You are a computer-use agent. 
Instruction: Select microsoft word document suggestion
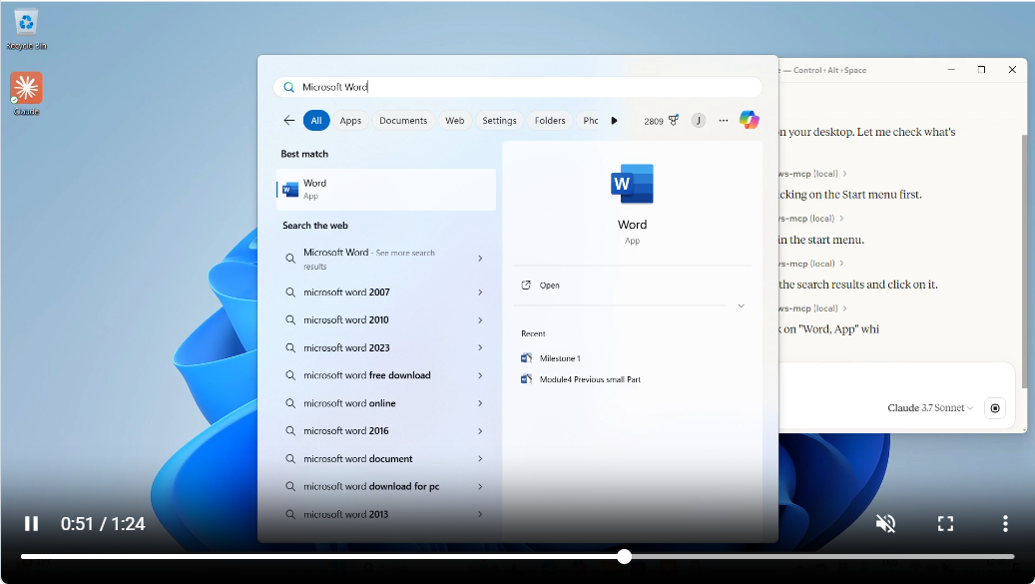[x=386, y=458]
